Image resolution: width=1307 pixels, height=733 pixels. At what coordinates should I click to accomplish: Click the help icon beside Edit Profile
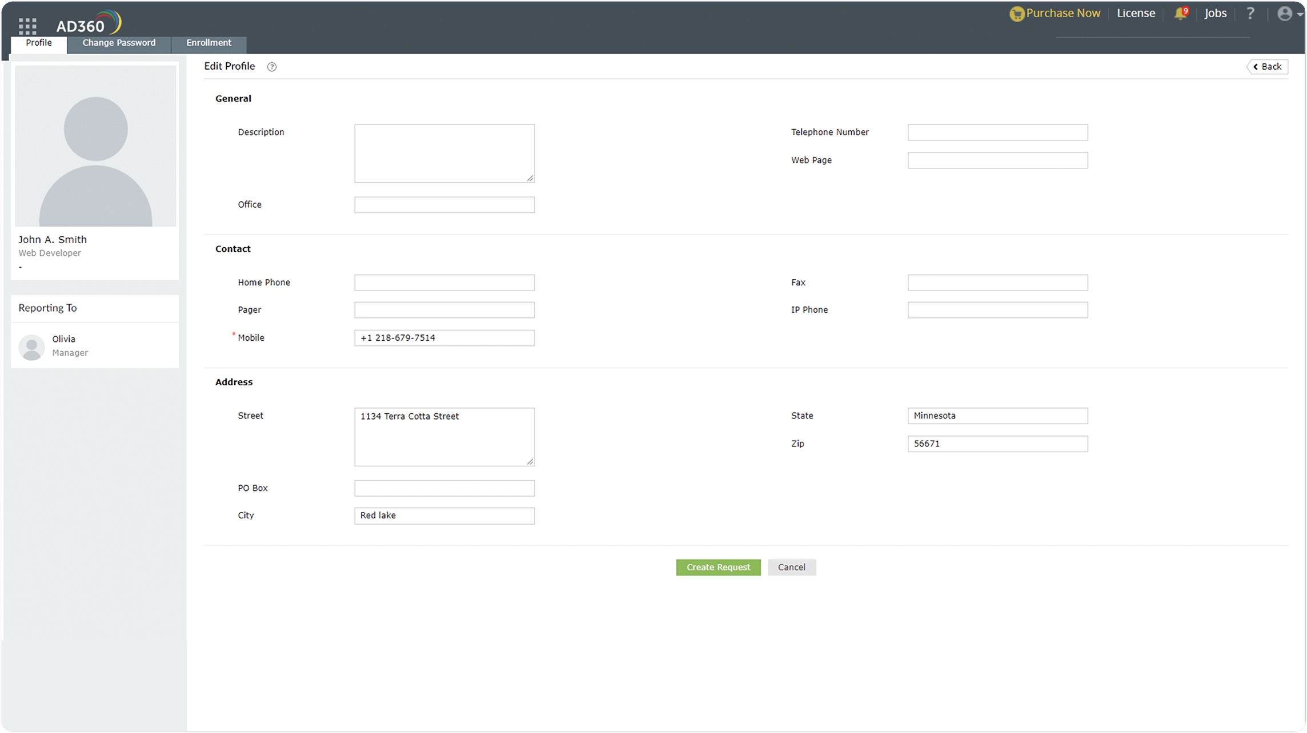pyautogui.click(x=271, y=67)
